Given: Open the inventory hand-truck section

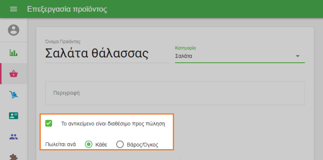Looking at the screenshot, I should coord(14,94).
